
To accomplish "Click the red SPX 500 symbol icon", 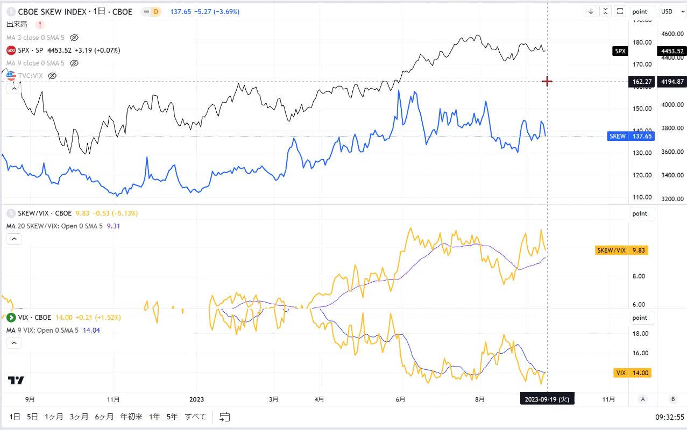I will [11, 50].
